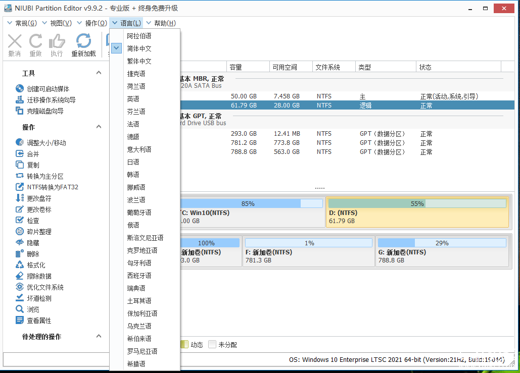Open 浏览 explore partition option

coord(27,309)
